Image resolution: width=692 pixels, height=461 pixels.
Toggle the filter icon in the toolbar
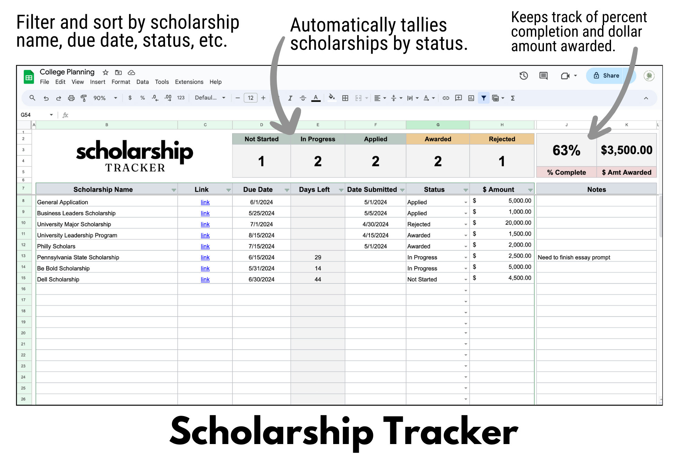pyautogui.click(x=483, y=98)
